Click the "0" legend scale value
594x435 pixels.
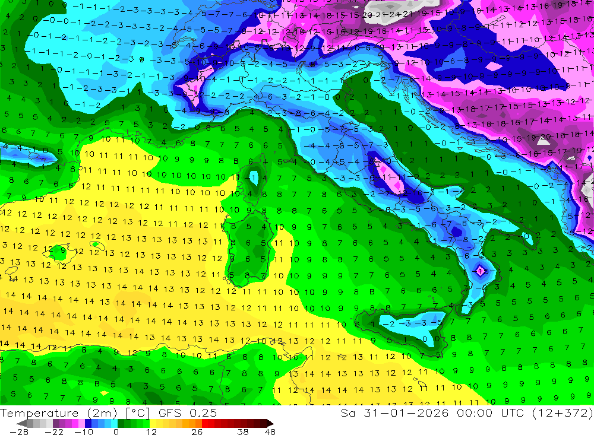[x=116, y=432]
